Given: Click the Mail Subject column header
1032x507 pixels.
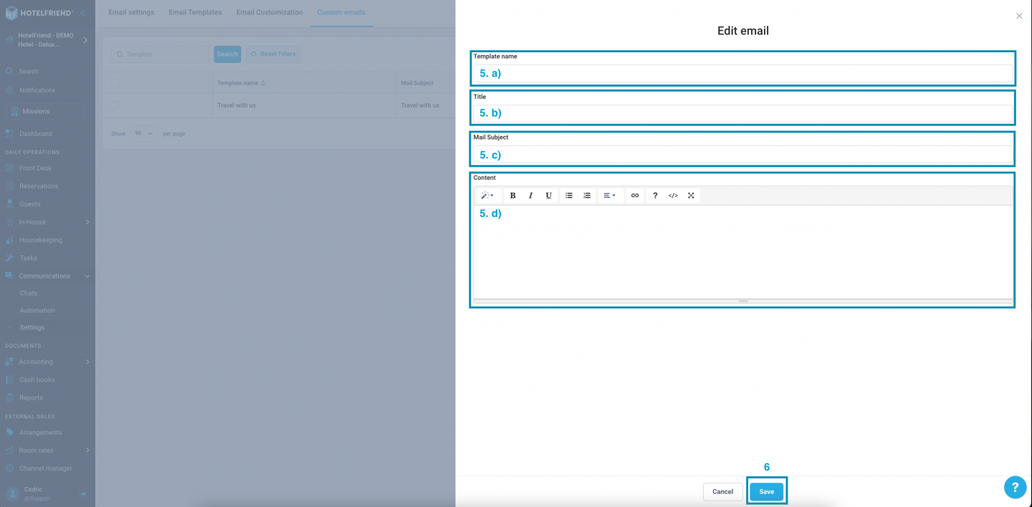Looking at the screenshot, I should tap(417, 83).
